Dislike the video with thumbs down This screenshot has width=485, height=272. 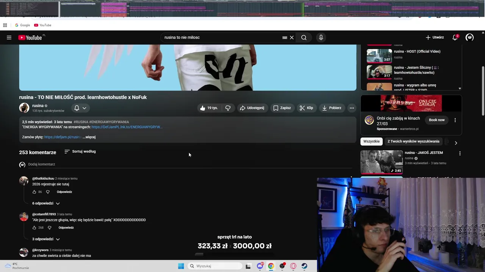[228, 108]
